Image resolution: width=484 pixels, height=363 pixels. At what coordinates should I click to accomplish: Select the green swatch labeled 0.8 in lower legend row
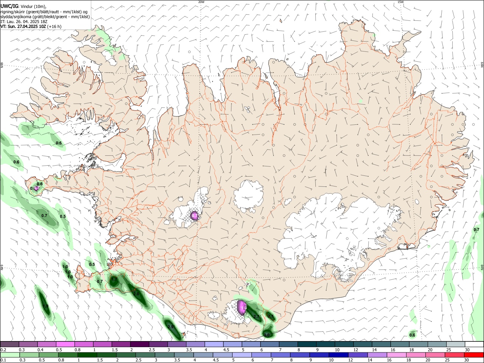tap(68, 355)
